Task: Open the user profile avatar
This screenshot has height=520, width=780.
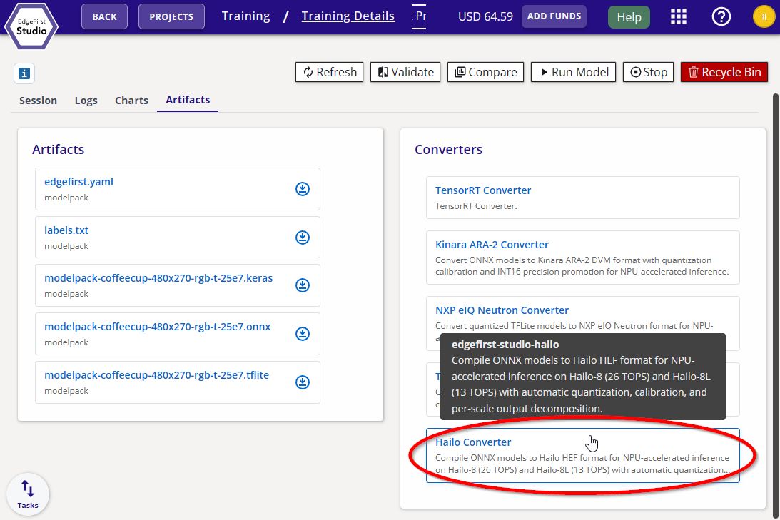Action: pos(764,17)
